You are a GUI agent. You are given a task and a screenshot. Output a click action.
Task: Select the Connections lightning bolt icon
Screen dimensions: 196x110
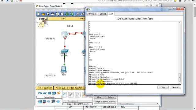coord(58,93)
